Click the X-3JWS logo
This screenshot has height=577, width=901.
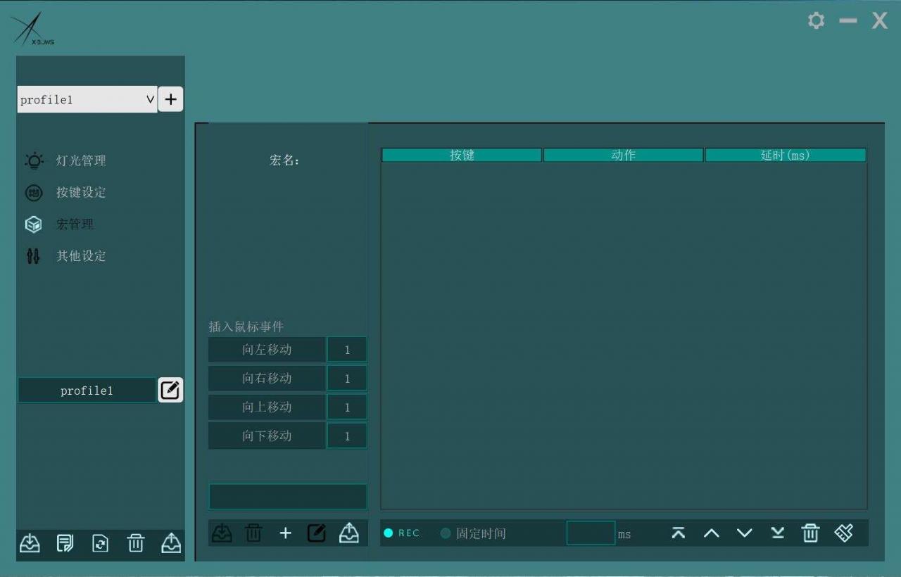(x=32, y=30)
